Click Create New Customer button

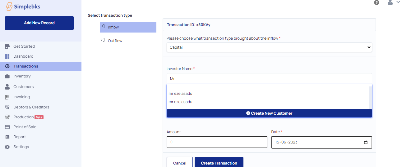(x=269, y=113)
